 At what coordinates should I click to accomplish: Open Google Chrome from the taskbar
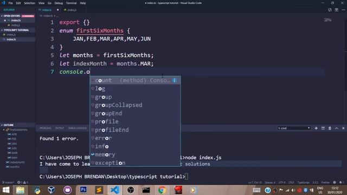coord(162,190)
